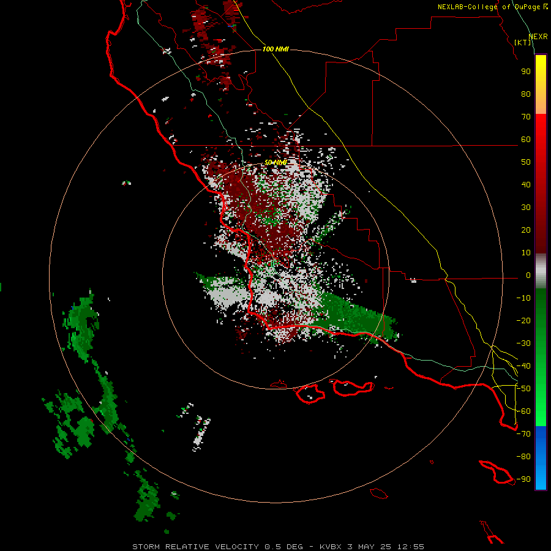The image size is (551, 551).
Task: Select the positive 90 value on velocity scale
Action: [x=526, y=72]
